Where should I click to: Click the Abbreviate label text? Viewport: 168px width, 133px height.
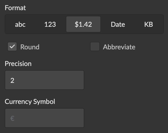coord(119,47)
